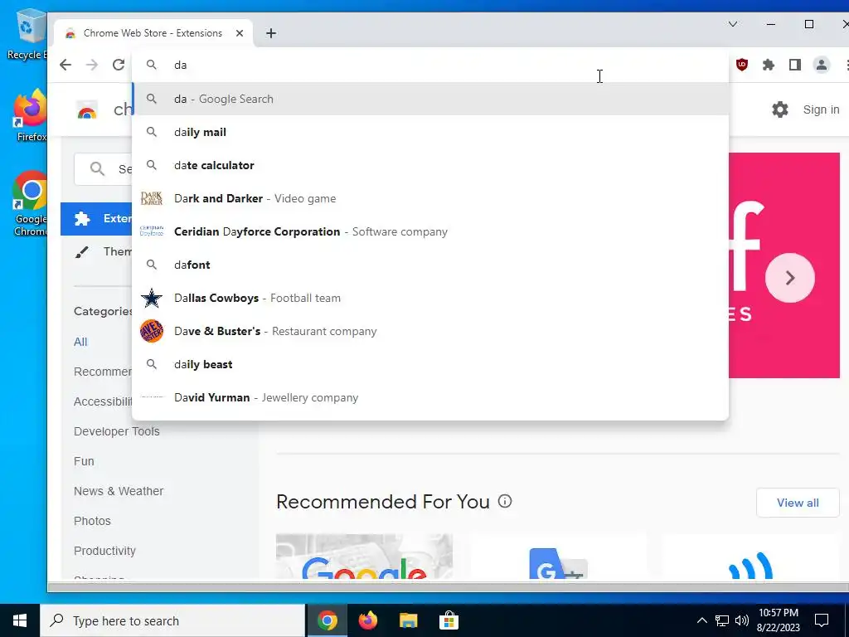Viewport: 849px width, 637px height.
Task: Select 'da - Google Search' suggestion
Action: 430,100
